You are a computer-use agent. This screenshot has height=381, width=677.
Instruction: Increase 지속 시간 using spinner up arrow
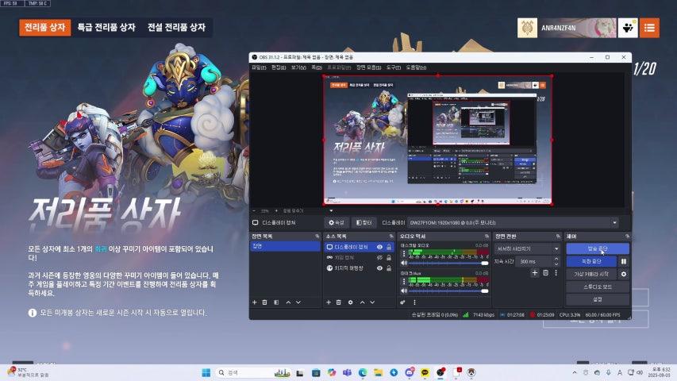tap(556, 260)
